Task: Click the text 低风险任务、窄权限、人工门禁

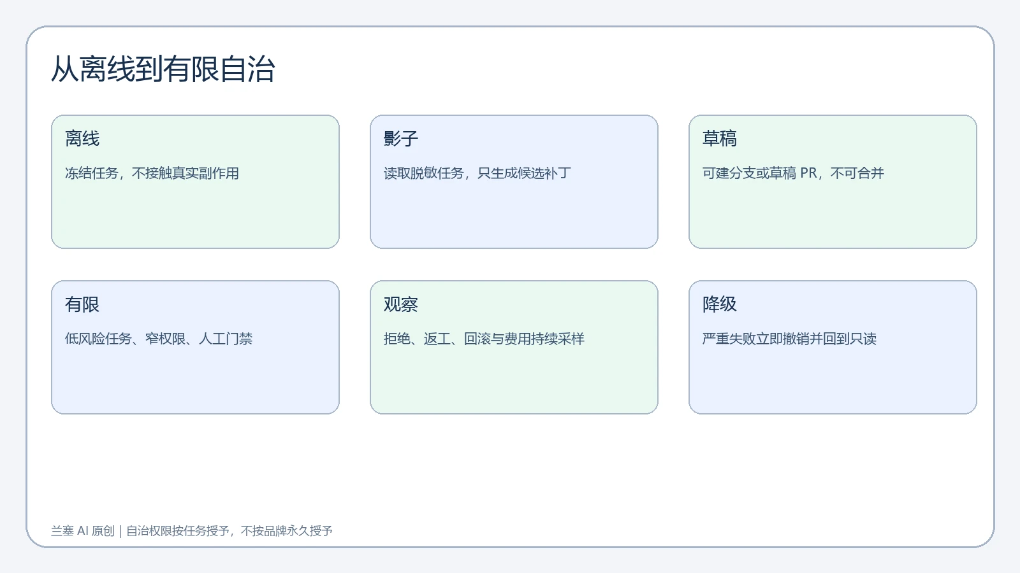Action: click(x=159, y=339)
